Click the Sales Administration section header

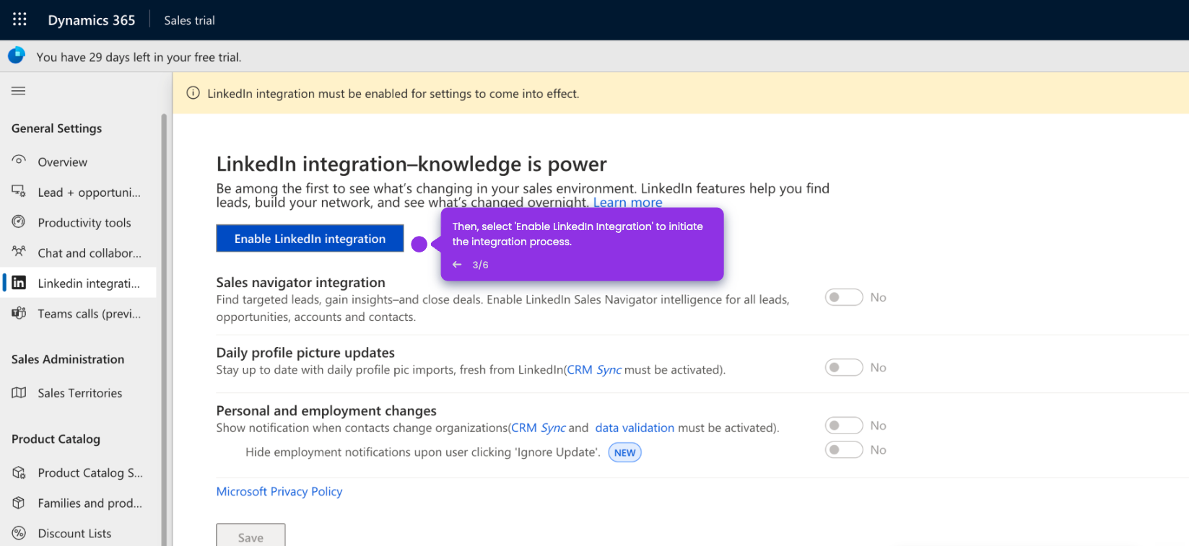click(x=68, y=359)
